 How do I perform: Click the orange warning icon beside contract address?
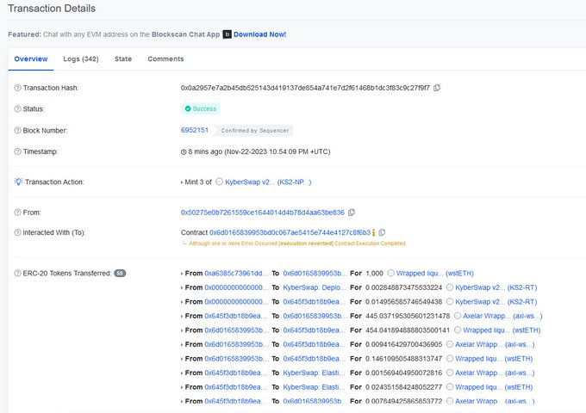click(x=373, y=232)
